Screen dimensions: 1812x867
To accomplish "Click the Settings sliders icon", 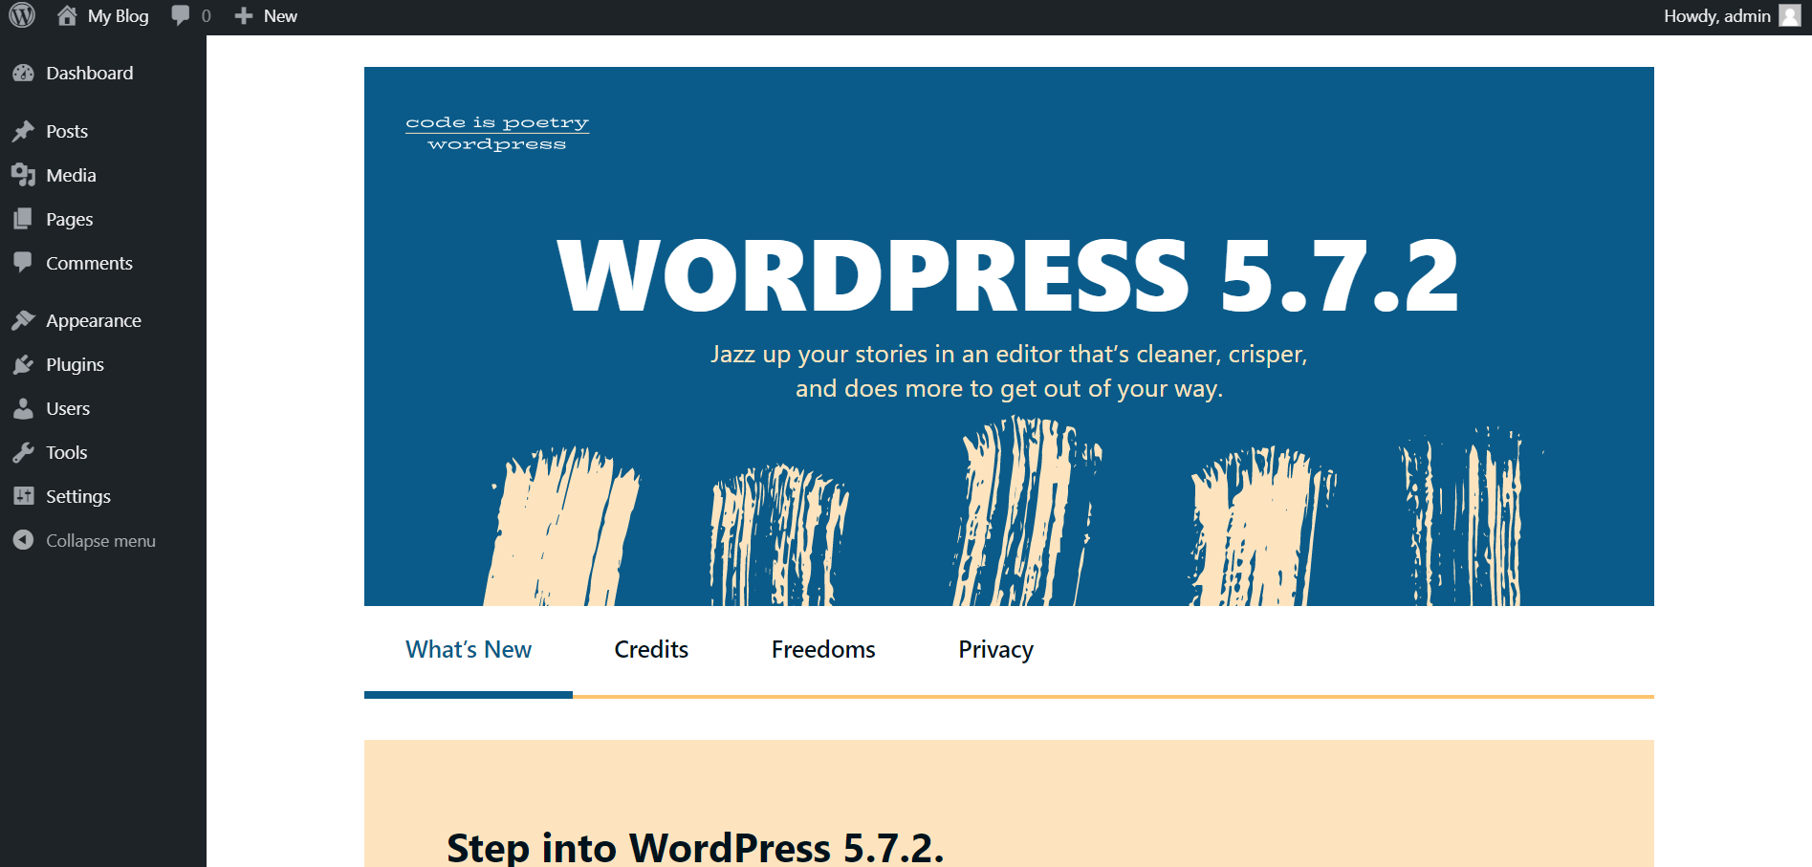I will coord(24,496).
